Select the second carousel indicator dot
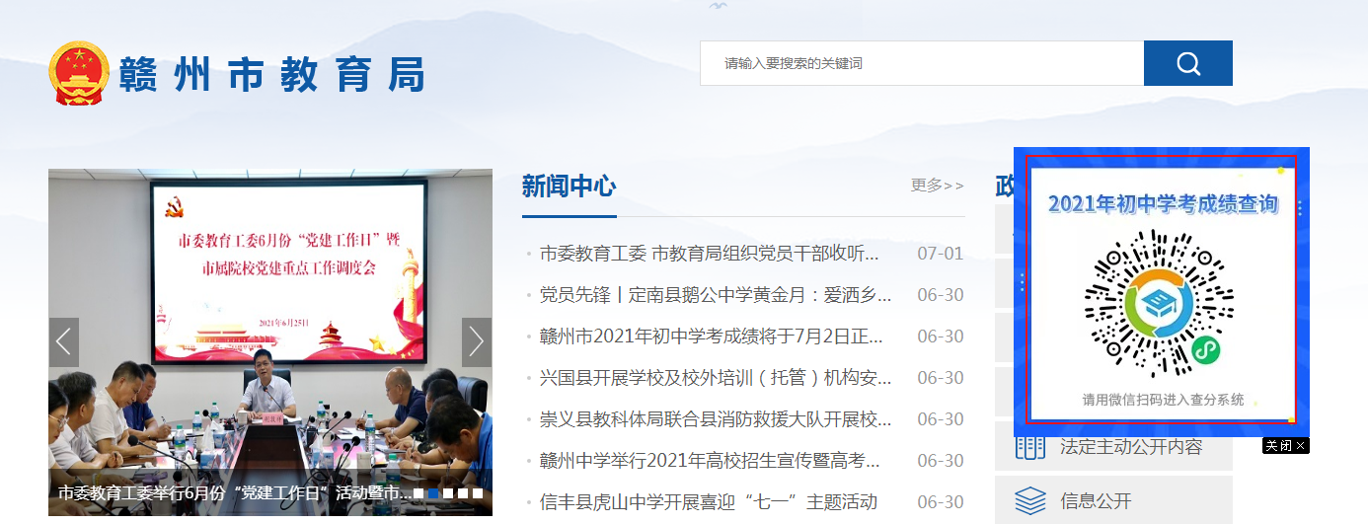The image size is (1368, 524). (433, 493)
